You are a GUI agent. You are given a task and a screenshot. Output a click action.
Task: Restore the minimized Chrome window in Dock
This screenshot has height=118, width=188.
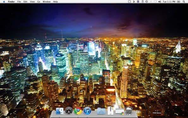point(120,111)
